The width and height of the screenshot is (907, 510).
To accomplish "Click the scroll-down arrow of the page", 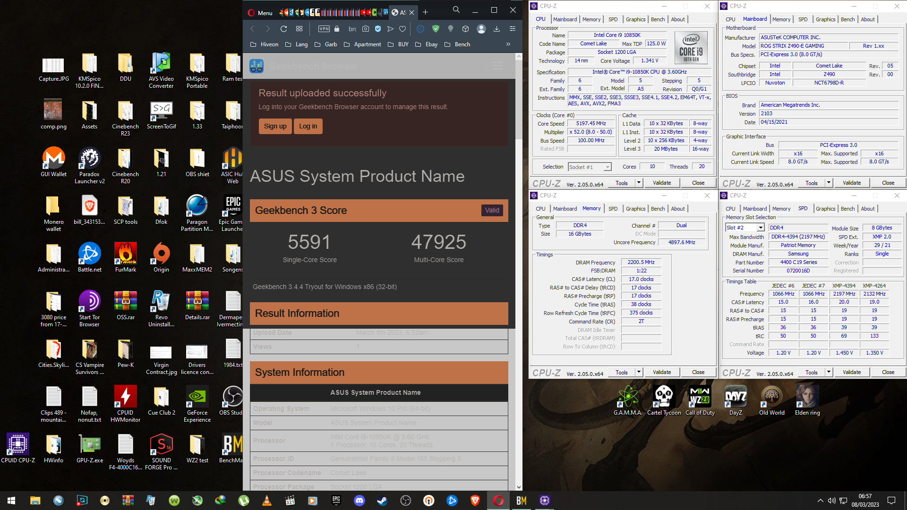I will pyautogui.click(x=519, y=487).
